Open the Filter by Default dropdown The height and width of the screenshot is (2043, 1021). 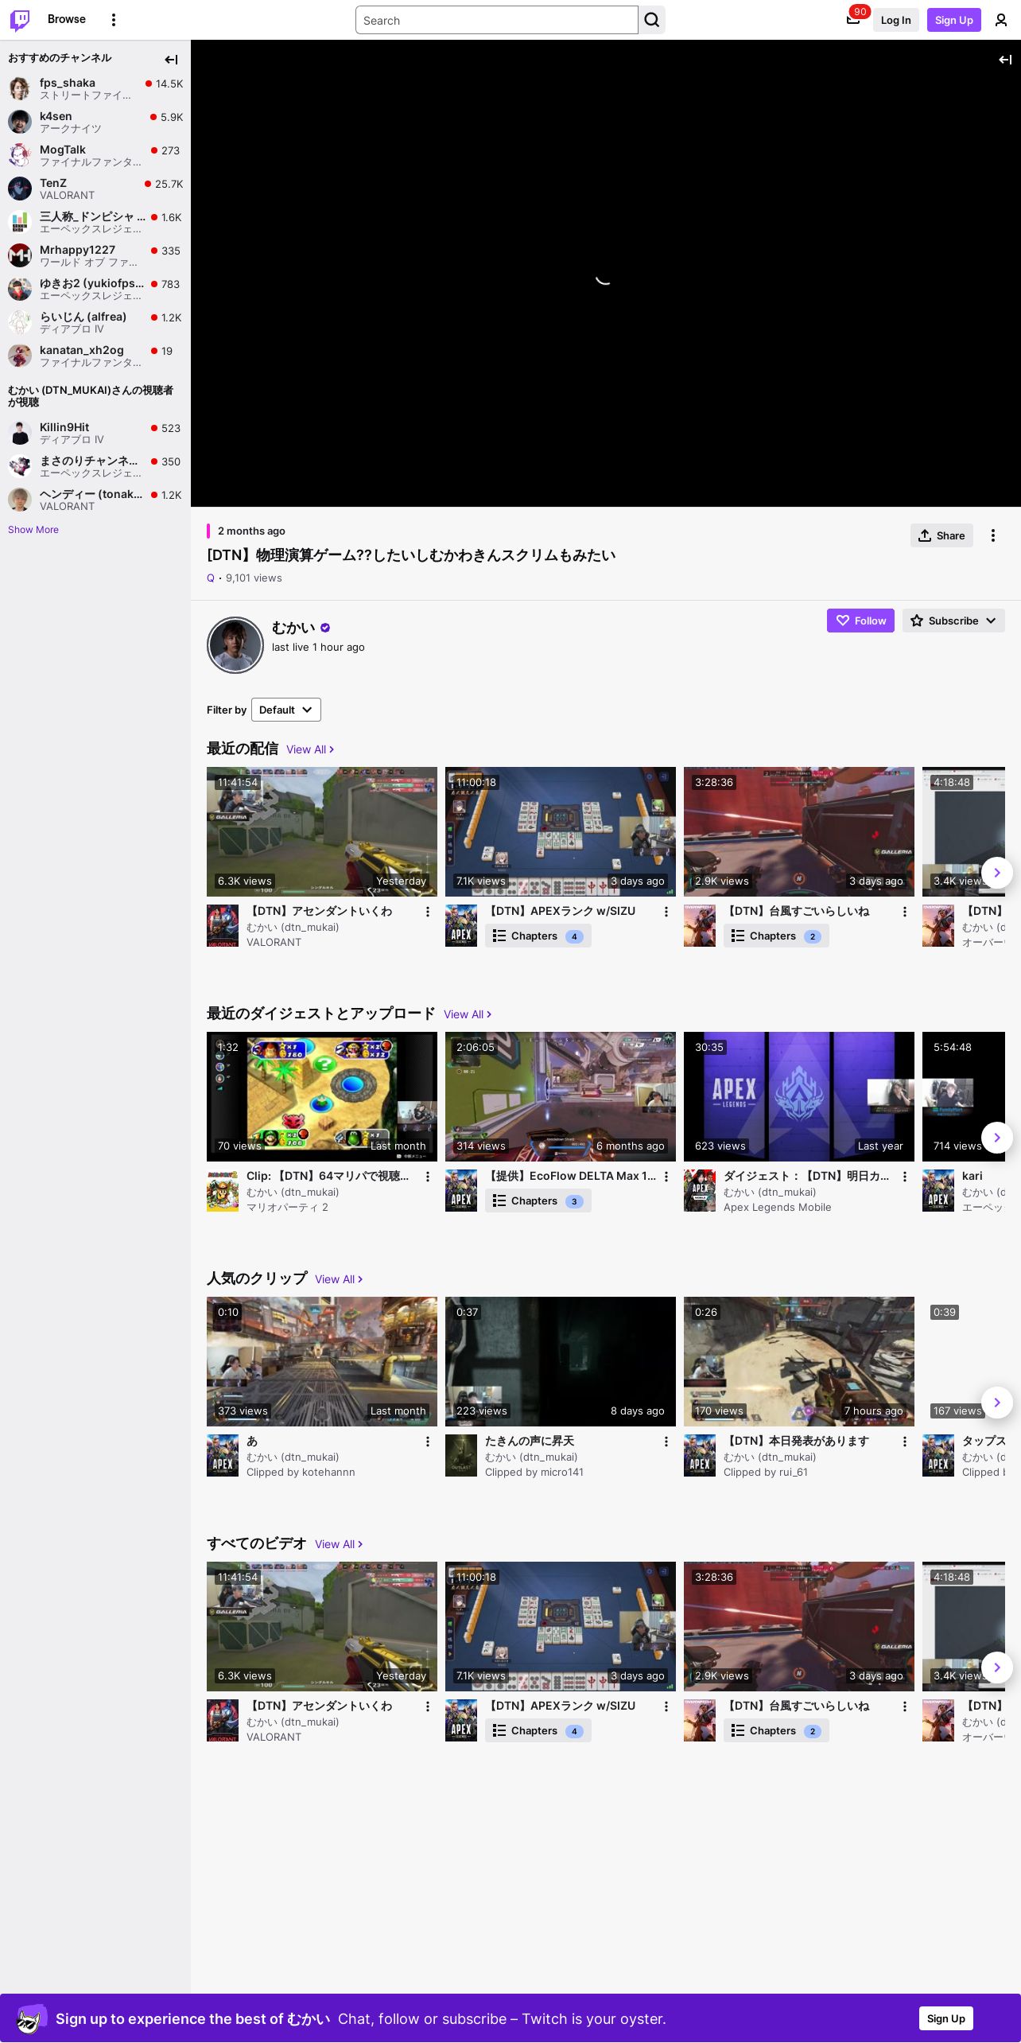pyautogui.click(x=286, y=710)
